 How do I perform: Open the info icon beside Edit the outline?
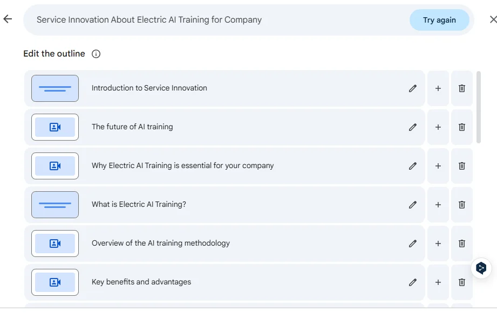click(96, 54)
